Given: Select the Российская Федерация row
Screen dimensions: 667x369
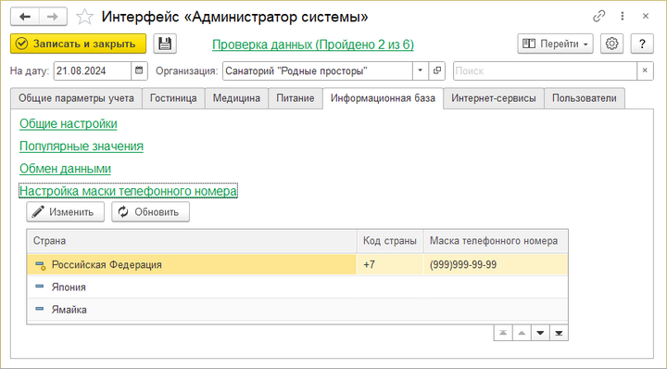Looking at the screenshot, I should pyautogui.click(x=297, y=265).
